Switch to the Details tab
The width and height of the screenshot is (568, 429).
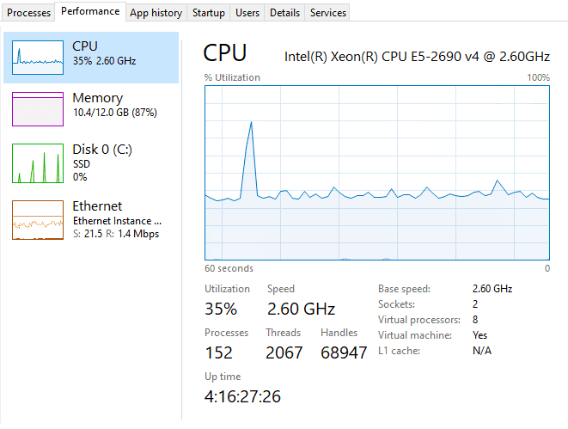point(284,13)
